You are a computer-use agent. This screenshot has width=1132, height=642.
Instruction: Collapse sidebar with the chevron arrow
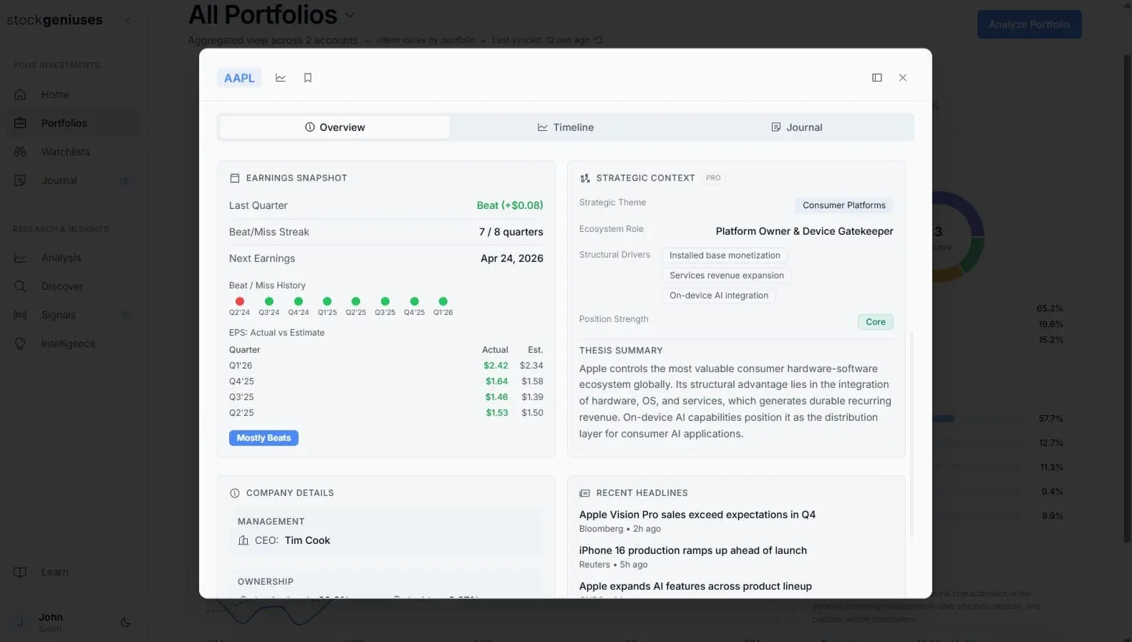point(128,21)
